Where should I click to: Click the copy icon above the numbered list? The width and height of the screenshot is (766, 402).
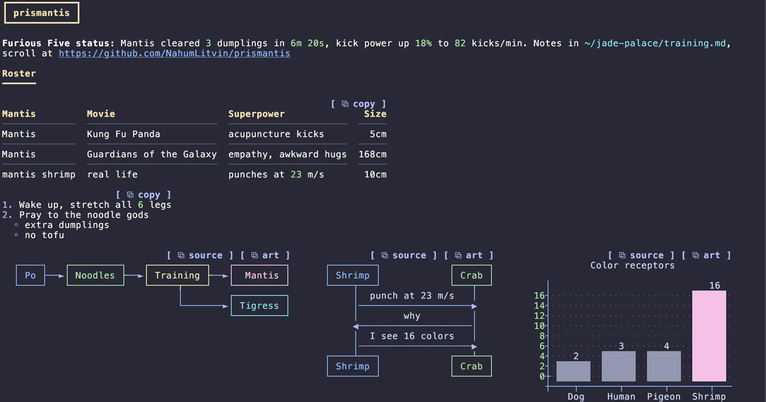[x=144, y=195]
